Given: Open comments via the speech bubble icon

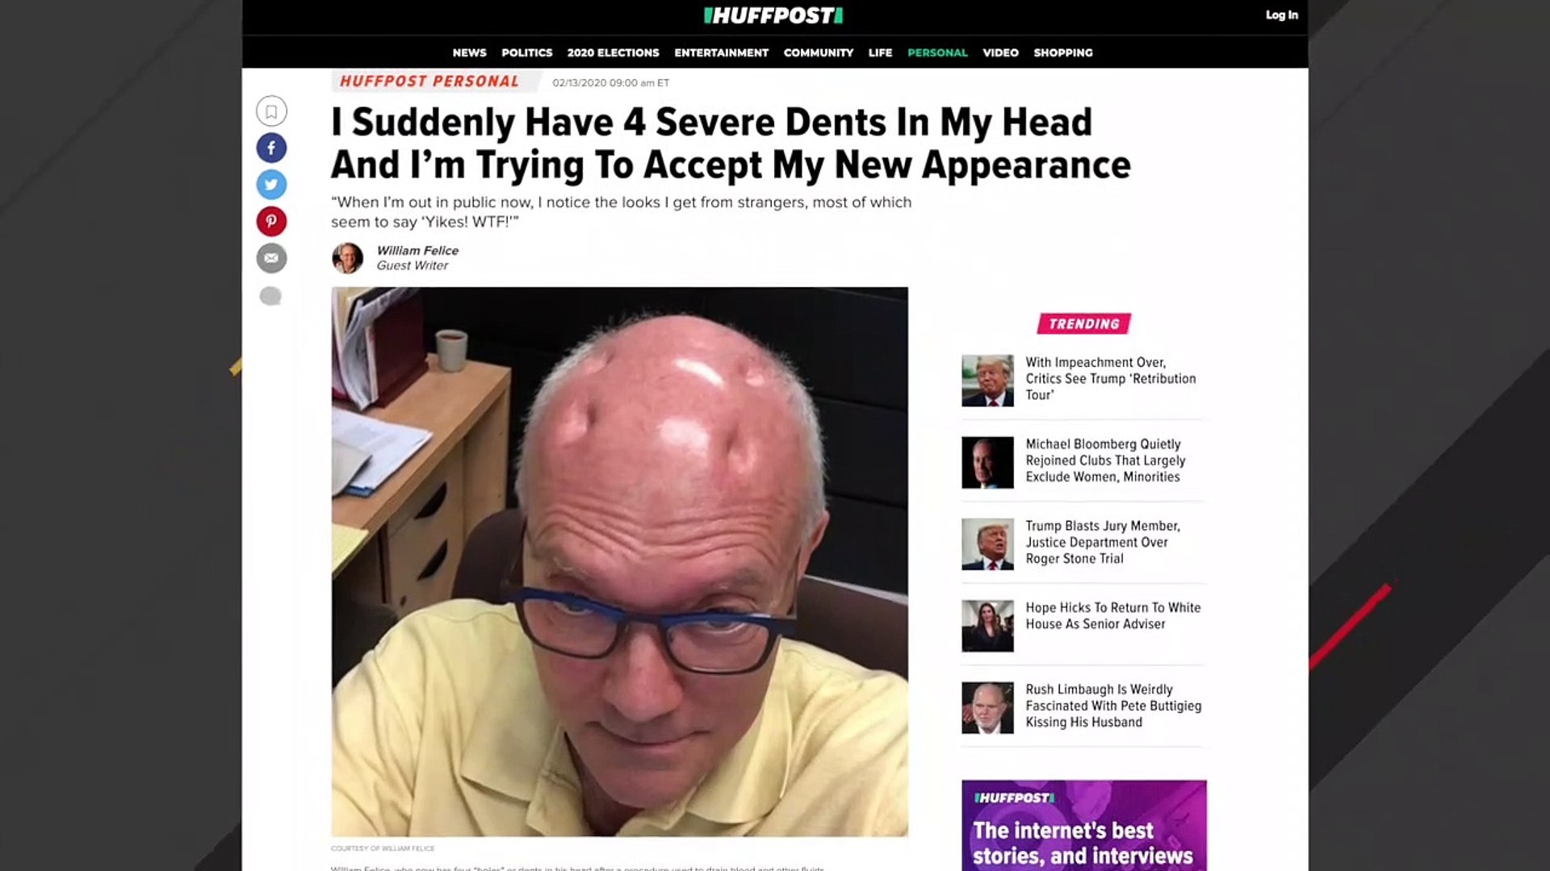Looking at the screenshot, I should 270,296.
